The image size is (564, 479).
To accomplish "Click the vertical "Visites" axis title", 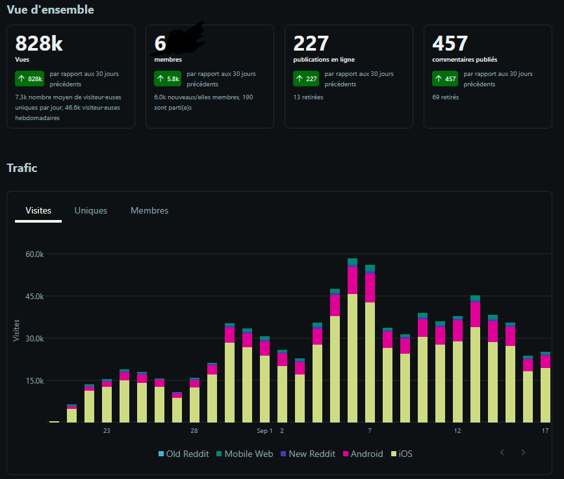I will pyautogui.click(x=16, y=330).
